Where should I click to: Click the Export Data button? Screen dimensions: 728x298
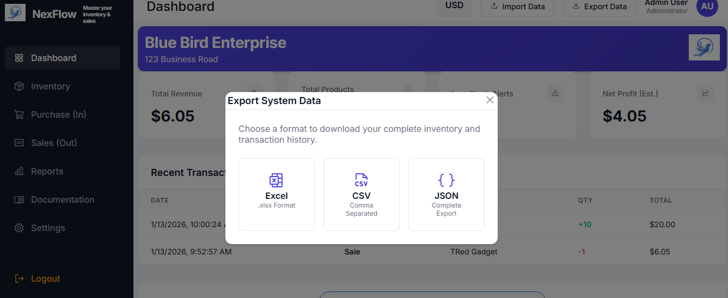point(599,7)
